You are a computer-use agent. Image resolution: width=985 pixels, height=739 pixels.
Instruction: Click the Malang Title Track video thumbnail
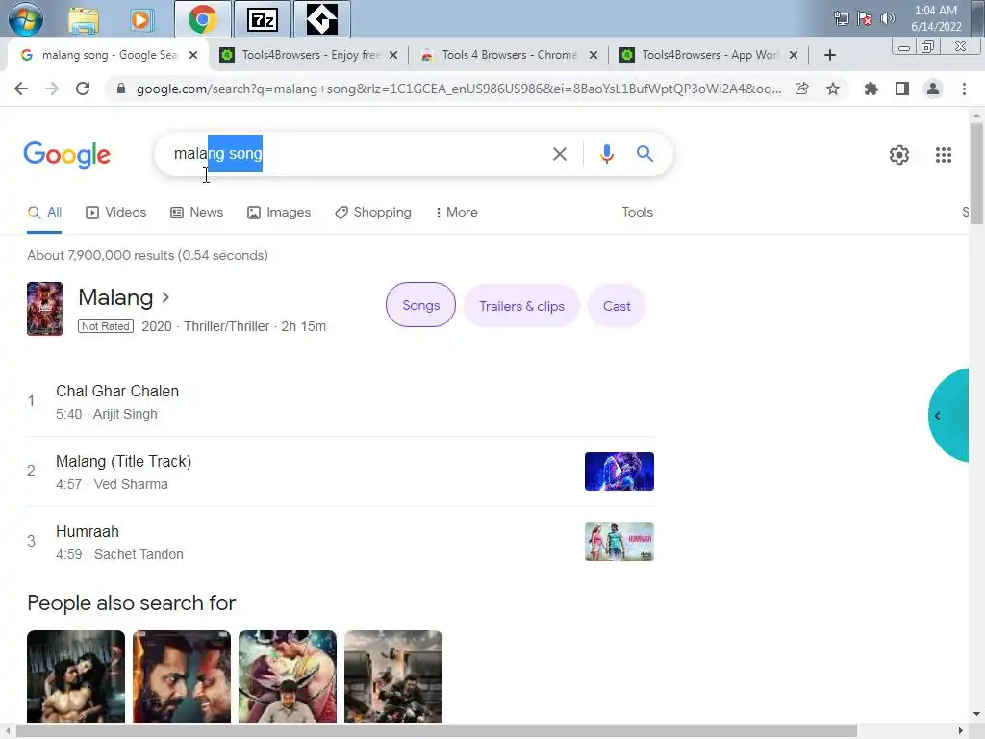(x=619, y=471)
